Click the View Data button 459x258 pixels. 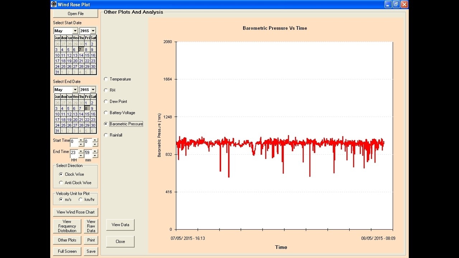tap(120, 225)
